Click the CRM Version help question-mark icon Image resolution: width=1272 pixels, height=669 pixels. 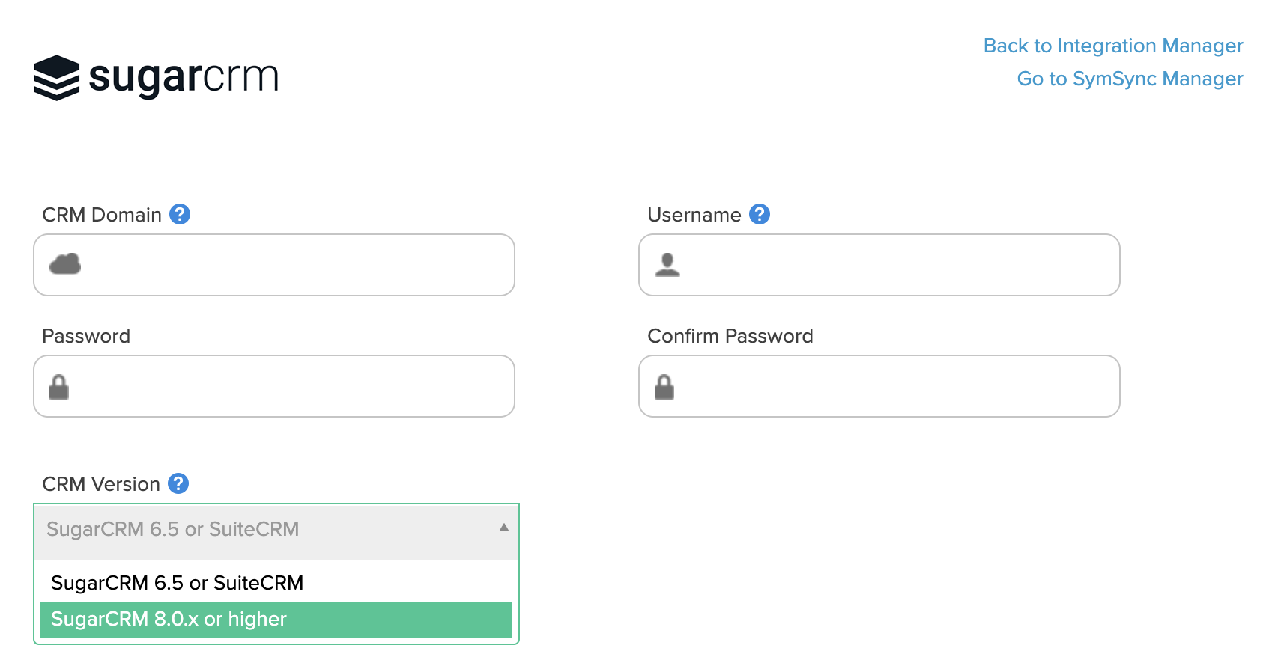click(178, 483)
